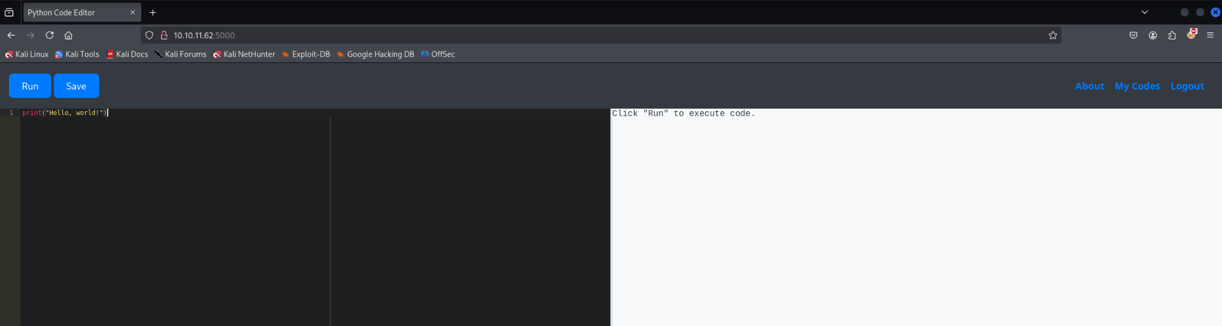
Task: Expand the list all tabs chevron
Action: tap(1144, 13)
